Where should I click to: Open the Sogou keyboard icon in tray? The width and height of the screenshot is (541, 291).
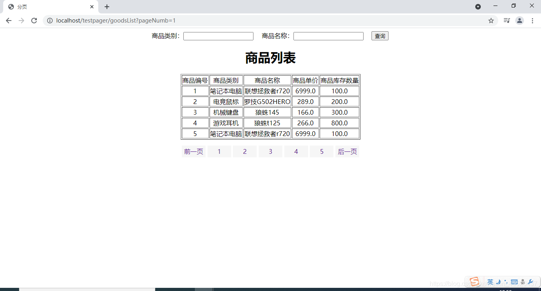[x=514, y=282]
